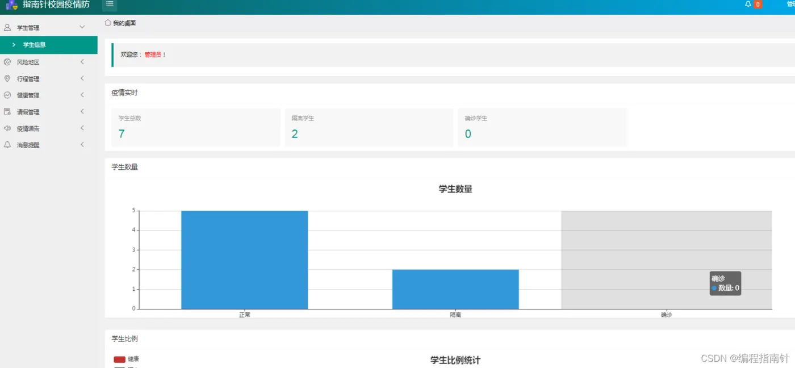
Task: Select 行程管理 in the sidebar
Action: [28, 79]
